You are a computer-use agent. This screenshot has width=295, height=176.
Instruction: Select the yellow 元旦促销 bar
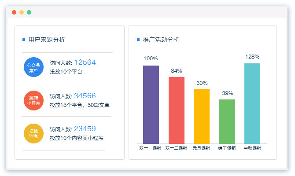click(x=202, y=116)
